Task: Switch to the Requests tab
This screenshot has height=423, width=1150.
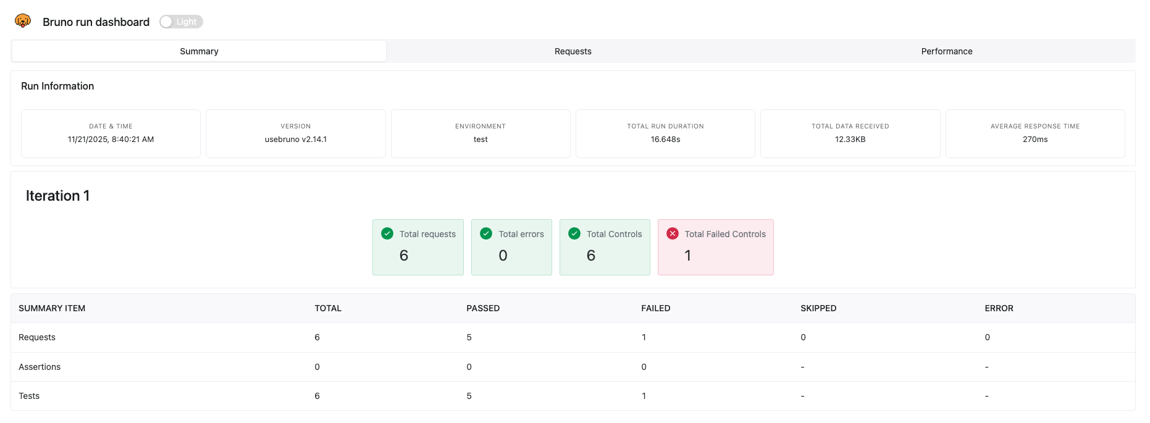Action: coord(573,51)
